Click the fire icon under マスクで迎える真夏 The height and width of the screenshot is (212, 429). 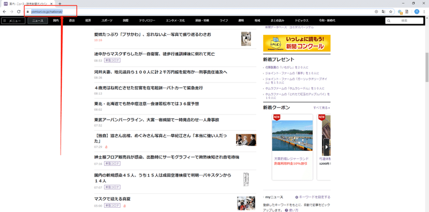[x=124, y=206]
